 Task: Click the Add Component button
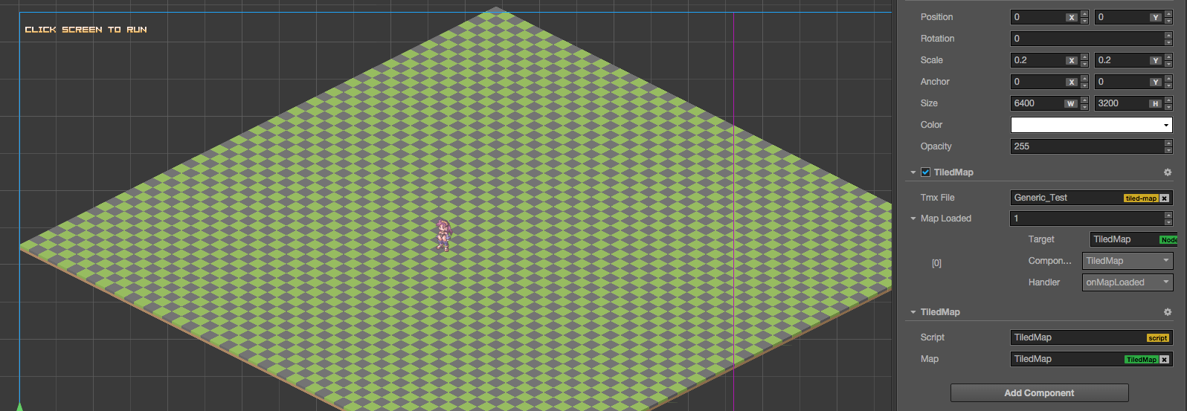[1039, 393]
